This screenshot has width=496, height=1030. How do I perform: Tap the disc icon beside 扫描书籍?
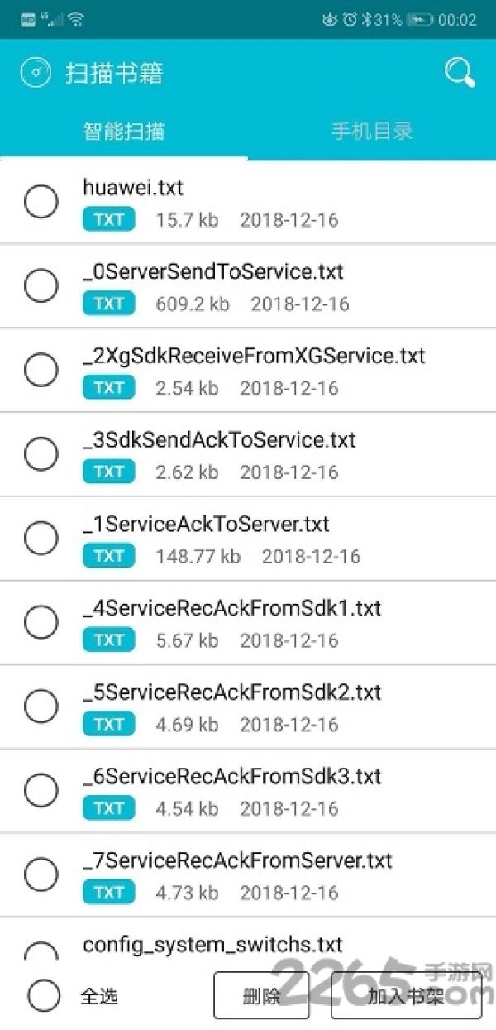pyautogui.click(x=36, y=73)
